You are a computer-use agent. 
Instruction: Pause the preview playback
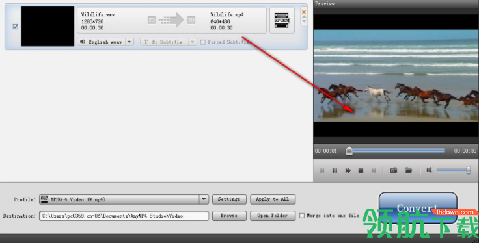[335, 170]
